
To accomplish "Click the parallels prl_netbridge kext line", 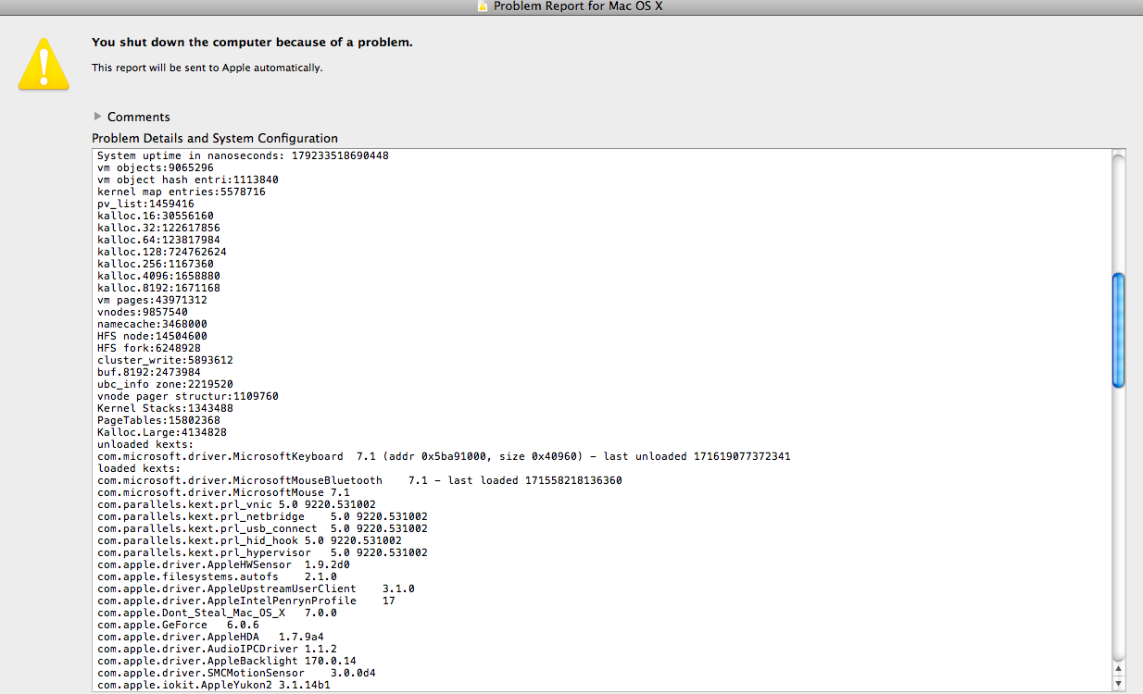I will point(262,516).
